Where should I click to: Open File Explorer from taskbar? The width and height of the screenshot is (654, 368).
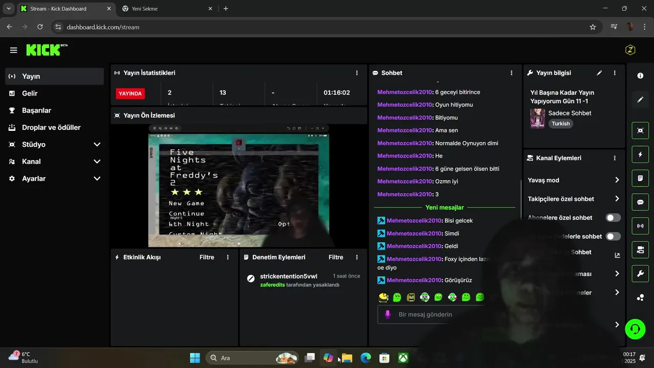[347, 358]
